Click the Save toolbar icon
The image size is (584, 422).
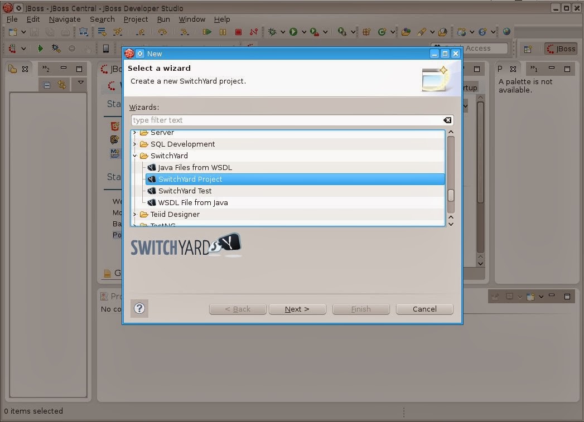click(x=34, y=32)
